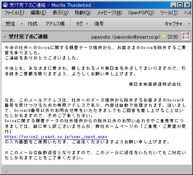Open the ファイル(F) menu
Image resolution: width=193 pixels, height=175 pixels.
14,13
